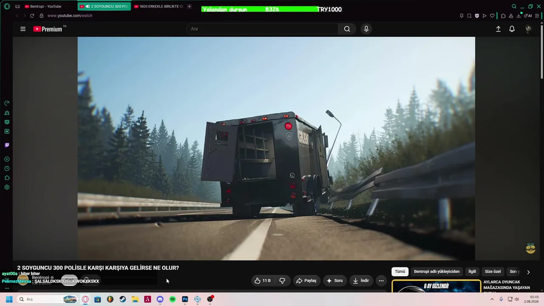The width and height of the screenshot is (544, 306).
Task: Dislike the video with thumbs down
Action: pyautogui.click(x=282, y=281)
